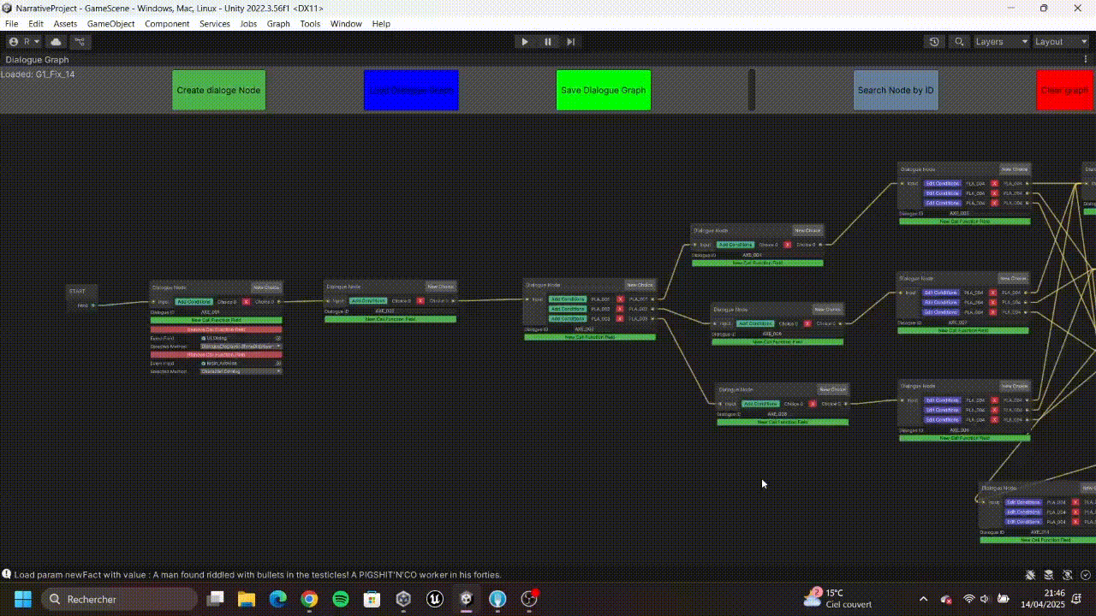Open the Window menu
Viewport: 1096px width, 616px height.
346,24
